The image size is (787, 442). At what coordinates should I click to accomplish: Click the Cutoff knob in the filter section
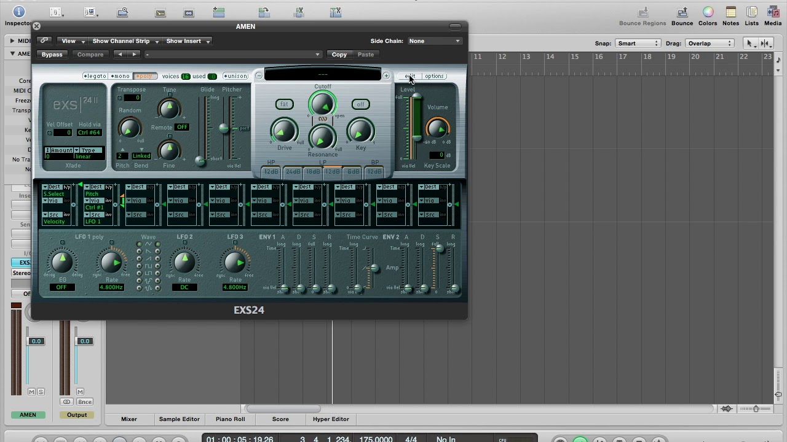322,104
